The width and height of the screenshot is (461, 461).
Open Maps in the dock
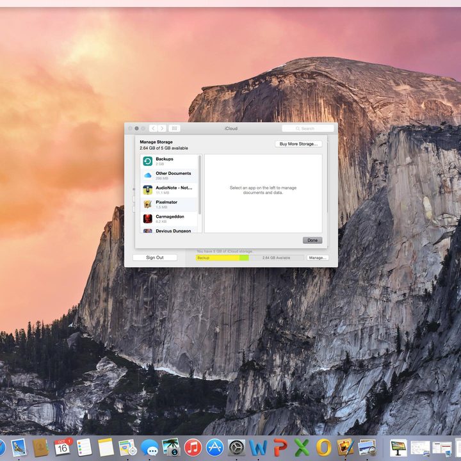(127, 448)
